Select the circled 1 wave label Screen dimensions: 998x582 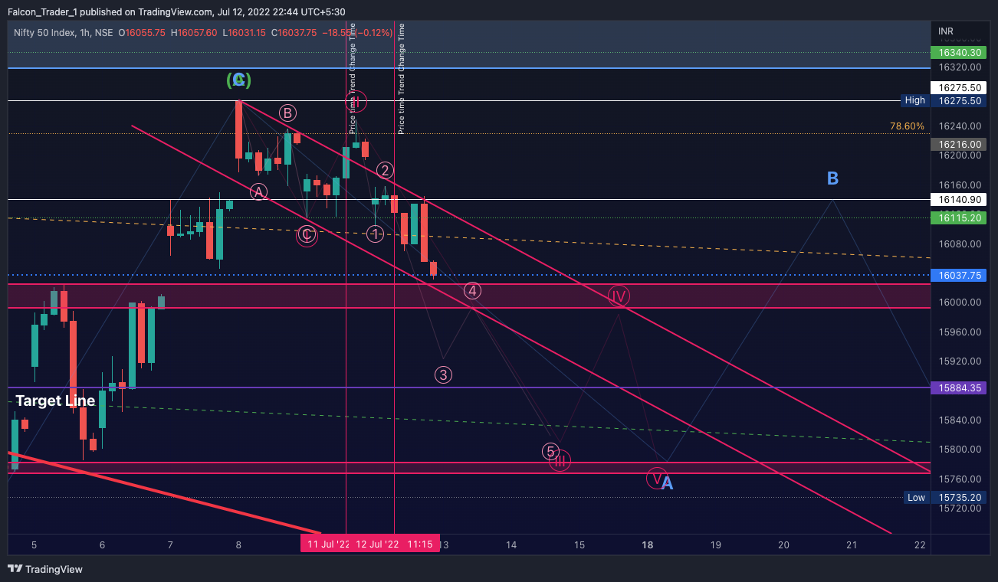375,234
